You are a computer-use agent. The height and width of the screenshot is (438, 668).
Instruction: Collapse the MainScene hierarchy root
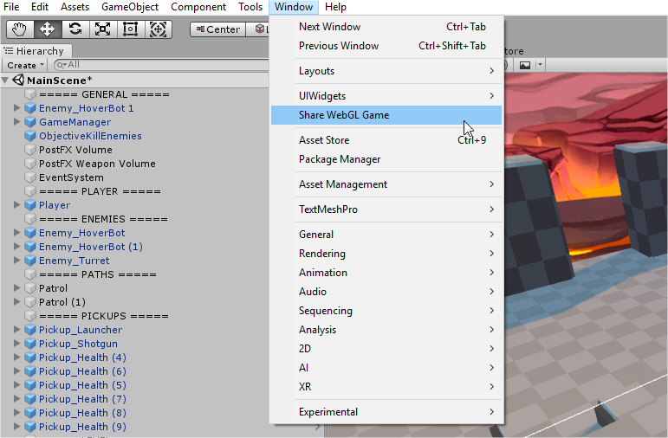point(6,81)
